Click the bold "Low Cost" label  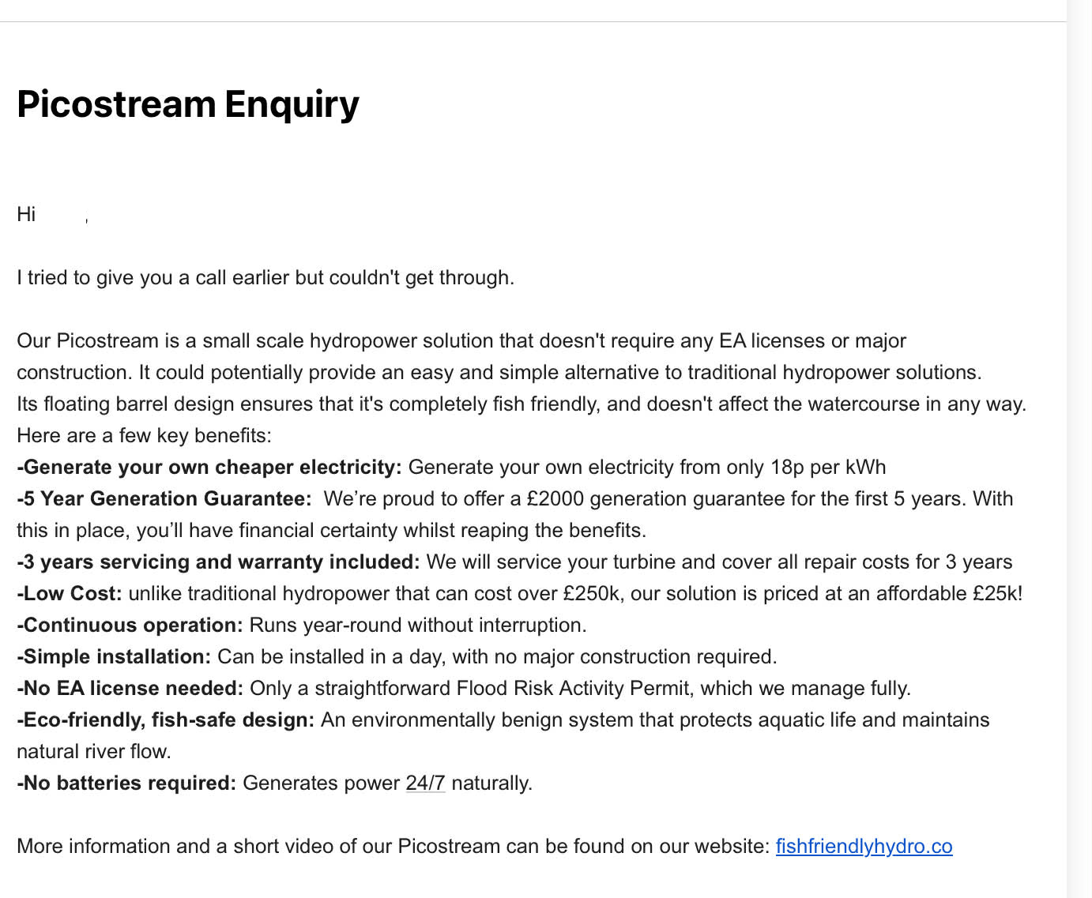click(x=73, y=593)
